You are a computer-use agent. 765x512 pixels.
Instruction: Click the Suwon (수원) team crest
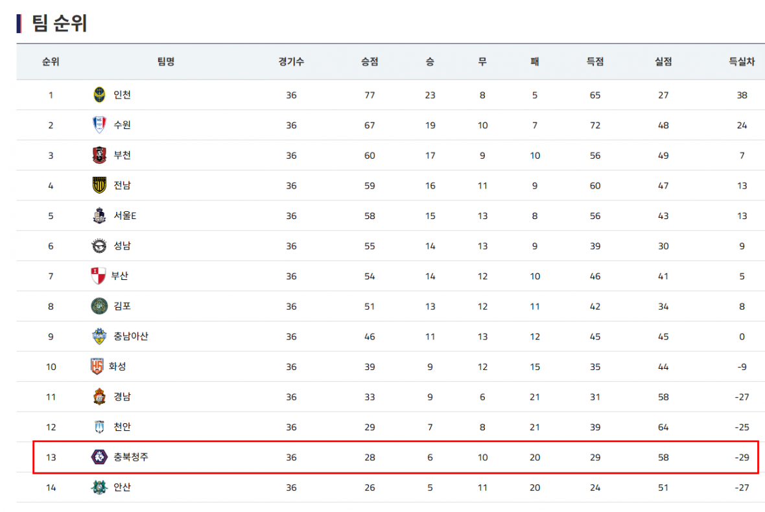[99, 125]
